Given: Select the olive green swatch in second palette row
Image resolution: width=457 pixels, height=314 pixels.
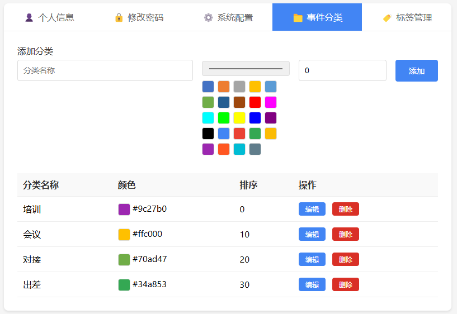Looking at the screenshot, I should 208,102.
